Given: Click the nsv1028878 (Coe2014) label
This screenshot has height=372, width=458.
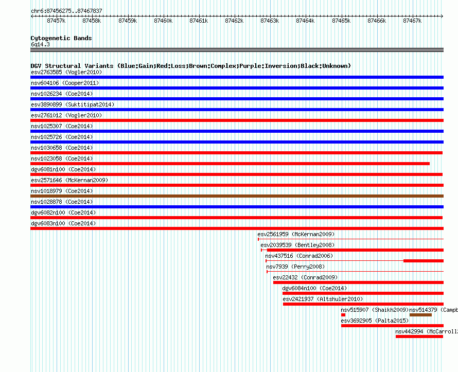Looking at the screenshot, I should pos(62,202).
